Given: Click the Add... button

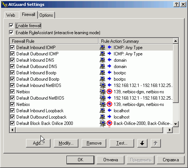Looking at the screenshot, I should pos(38,143).
